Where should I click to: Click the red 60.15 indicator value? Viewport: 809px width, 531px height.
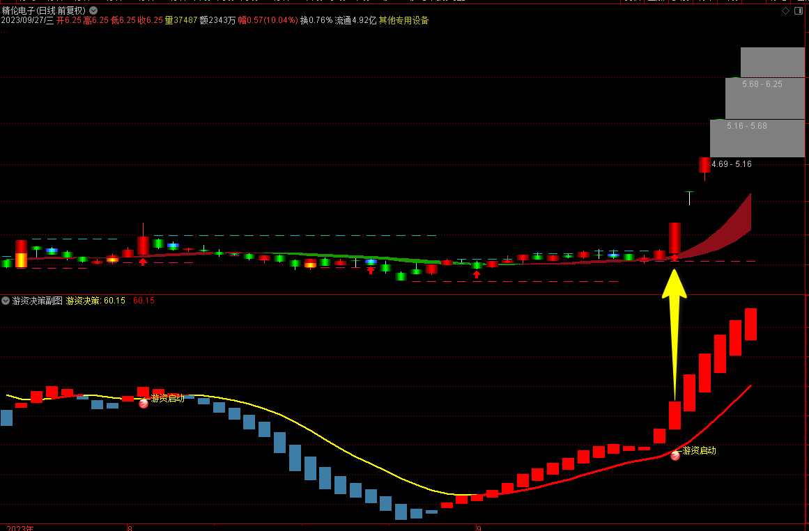pyautogui.click(x=144, y=301)
